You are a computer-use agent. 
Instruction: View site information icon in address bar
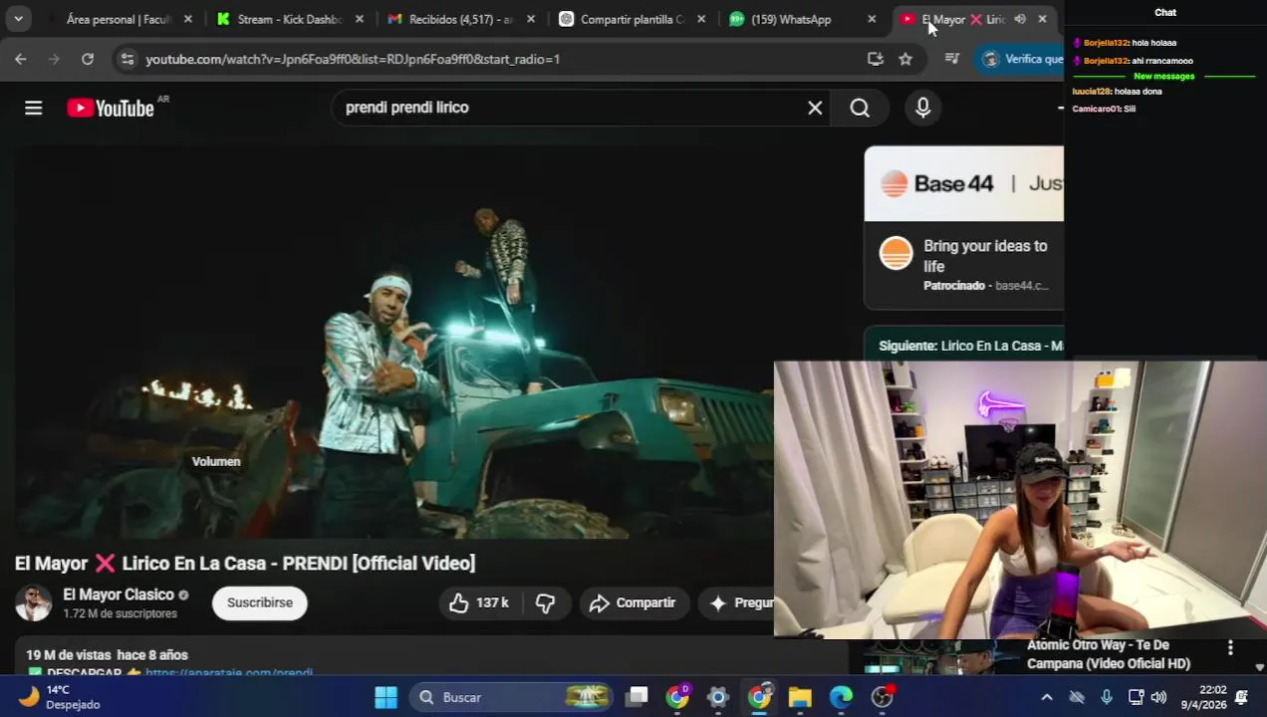pos(127,59)
